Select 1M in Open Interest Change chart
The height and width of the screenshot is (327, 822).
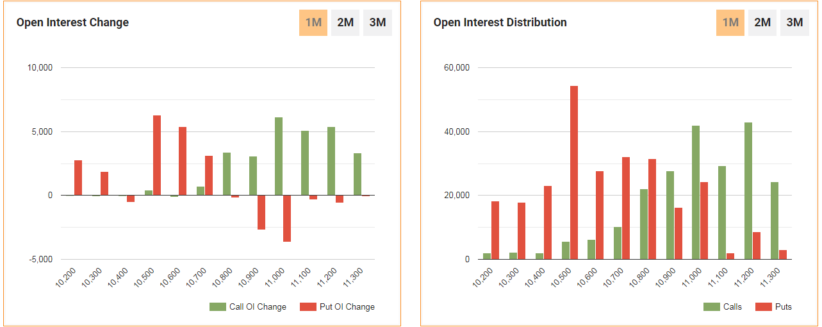pyautogui.click(x=313, y=22)
